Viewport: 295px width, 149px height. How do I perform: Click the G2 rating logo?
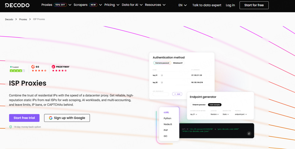(x=35, y=67)
